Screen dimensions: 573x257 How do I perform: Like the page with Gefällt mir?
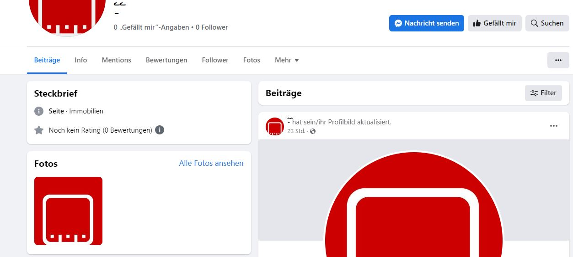click(x=495, y=23)
